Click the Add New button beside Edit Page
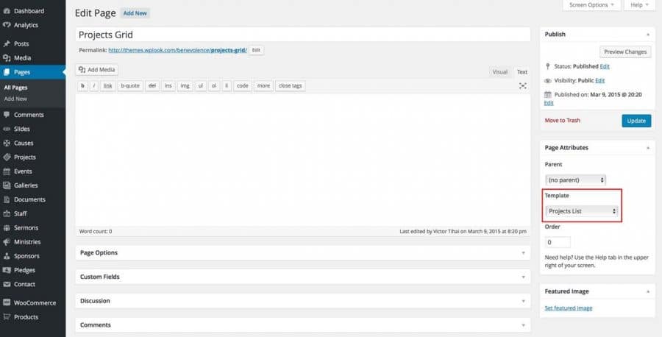The width and height of the screenshot is (662, 337). pyautogui.click(x=135, y=13)
